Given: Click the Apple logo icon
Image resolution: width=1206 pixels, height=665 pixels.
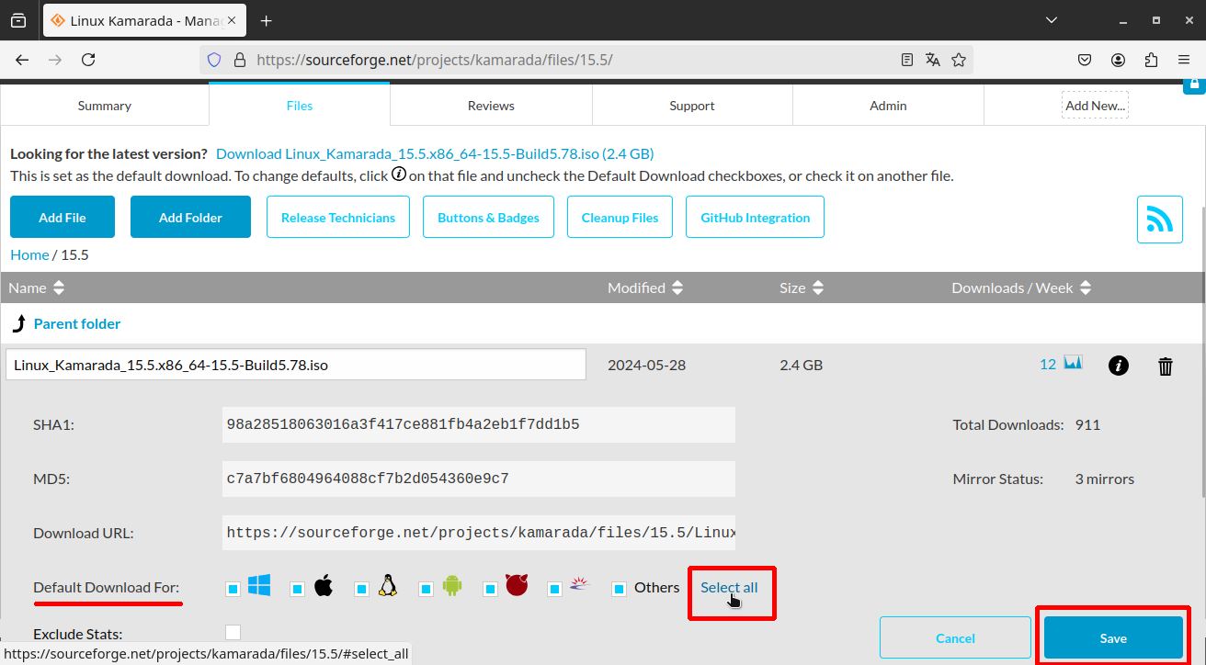Looking at the screenshot, I should (324, 586).
